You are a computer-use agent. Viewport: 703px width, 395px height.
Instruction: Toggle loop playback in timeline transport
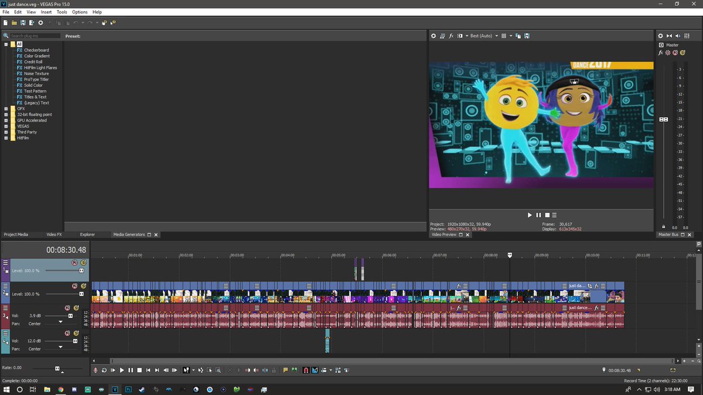104,370
